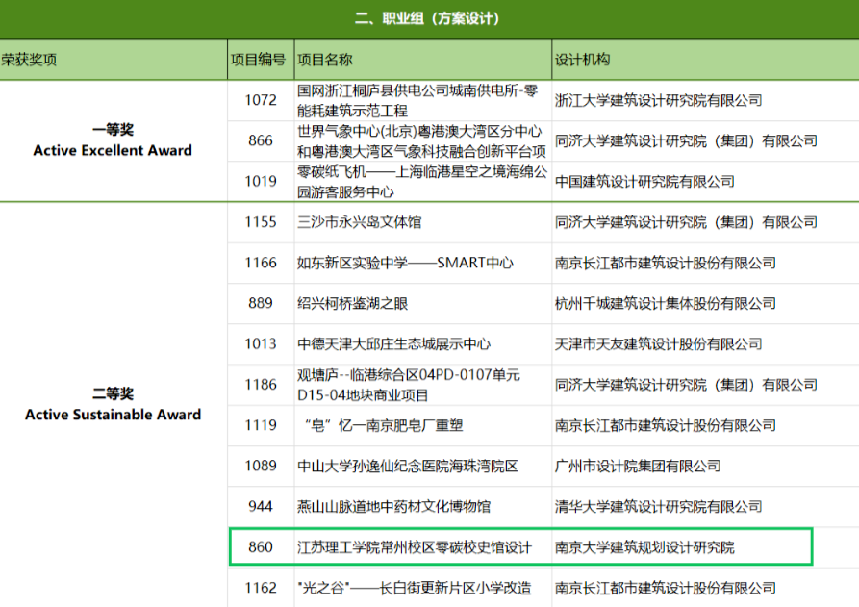Select the '一等奖 Active Excellent Award' cell

[113, 140]
